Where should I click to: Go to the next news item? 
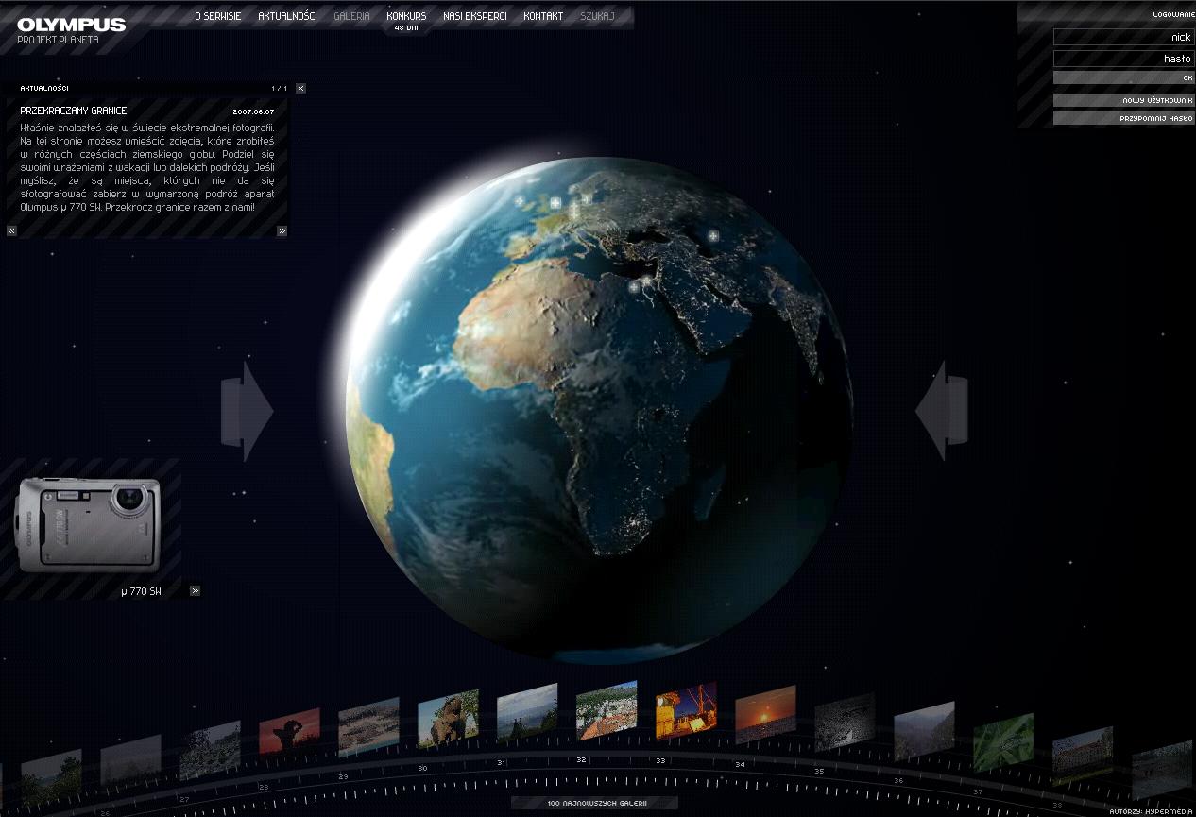coord(282,230)
